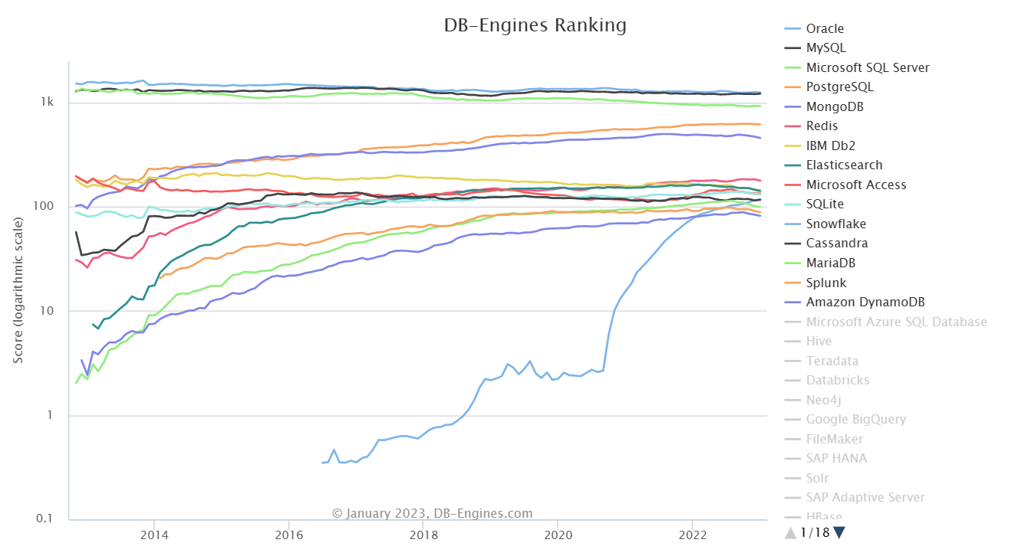Enable the Solr series
This screenshot has height=556, width=1017.
point(807,479)
